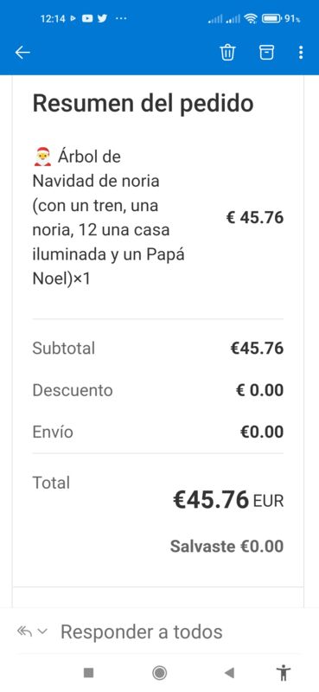
Task: Tap the Salvaste €0.00 text
Action: 226,547
